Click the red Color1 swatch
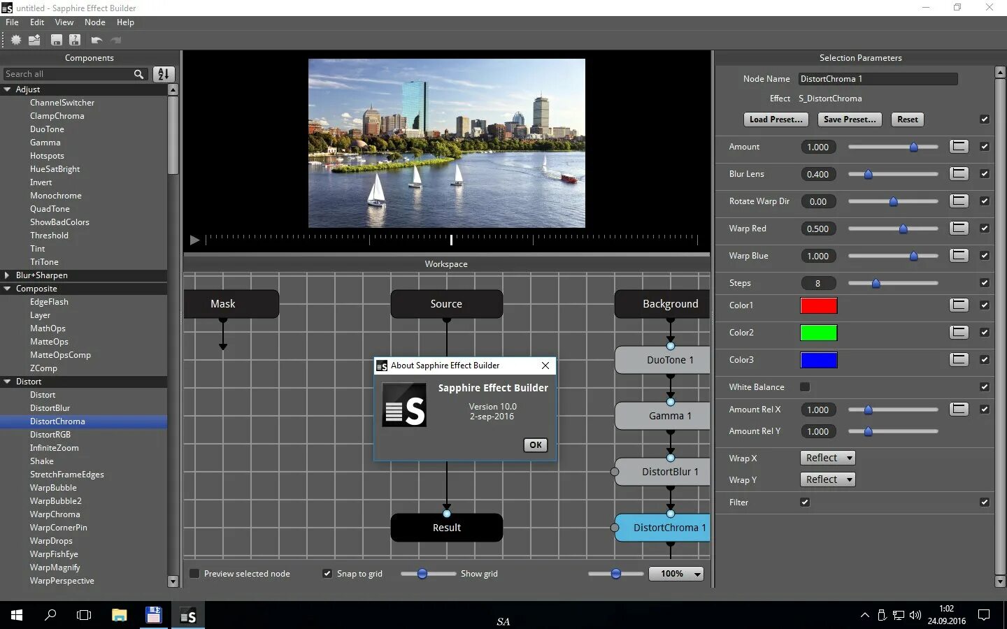Screen dimensions: 1007x629 [x=818, y=305]
